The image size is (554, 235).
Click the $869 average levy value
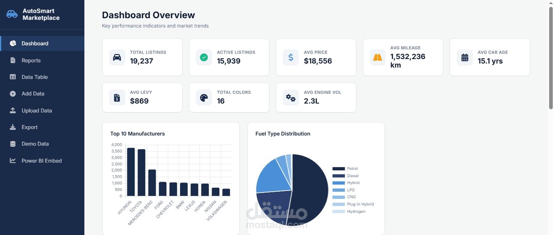click(139, 101)
